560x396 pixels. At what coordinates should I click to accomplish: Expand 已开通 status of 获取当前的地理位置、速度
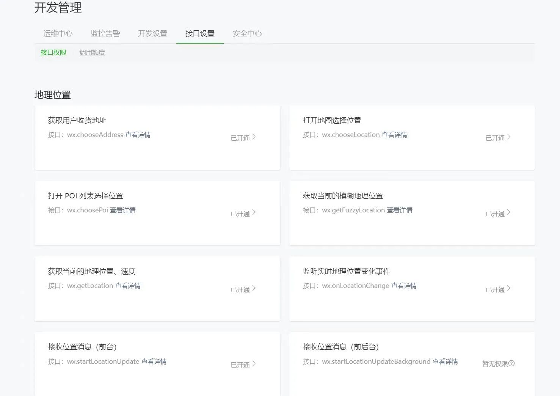243,289
